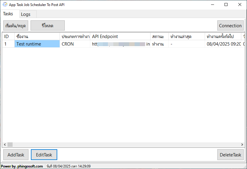Click the รีโหลด reload button
Image resolution: width=247 pixels, height=169 pixels.
tap(48, 25)
